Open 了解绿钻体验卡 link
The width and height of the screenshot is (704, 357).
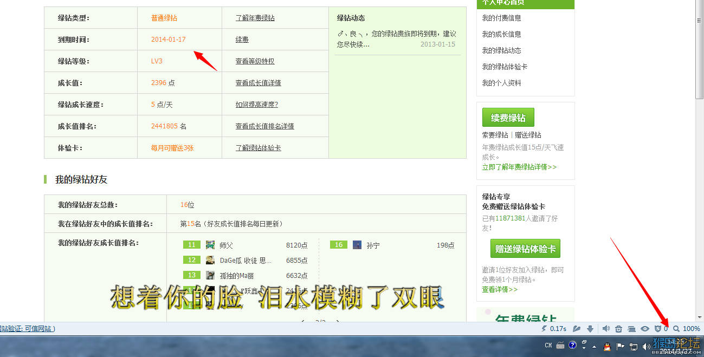point(259,148)
